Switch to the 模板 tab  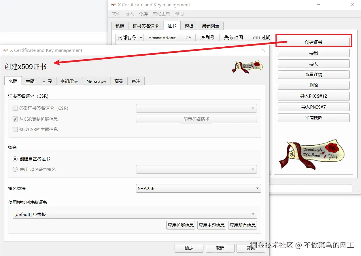189,26
